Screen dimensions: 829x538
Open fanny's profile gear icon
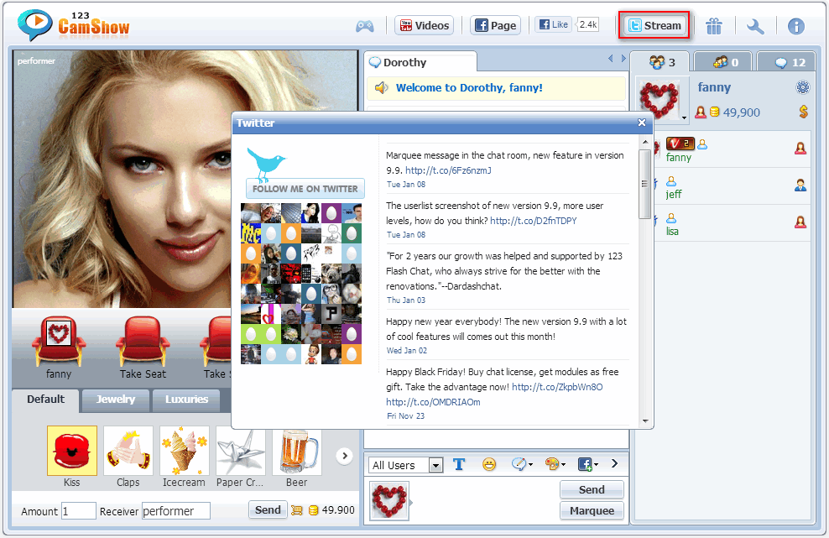(x=803, y=87)
